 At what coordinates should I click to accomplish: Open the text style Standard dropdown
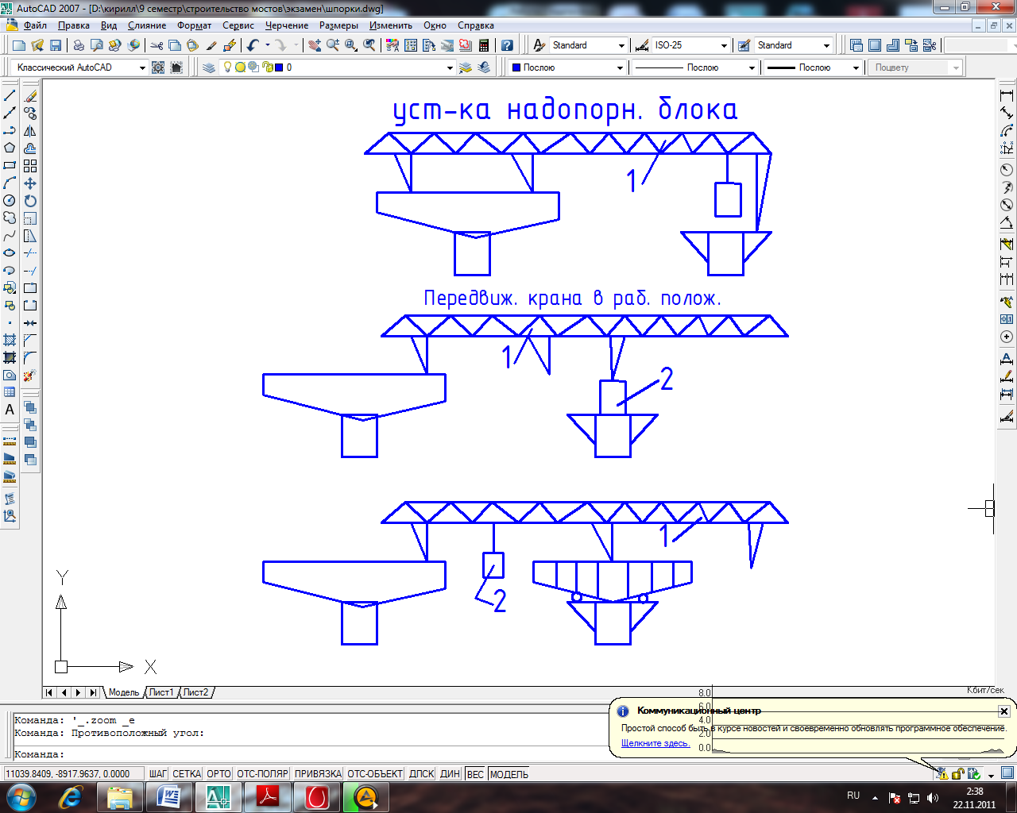621,46
